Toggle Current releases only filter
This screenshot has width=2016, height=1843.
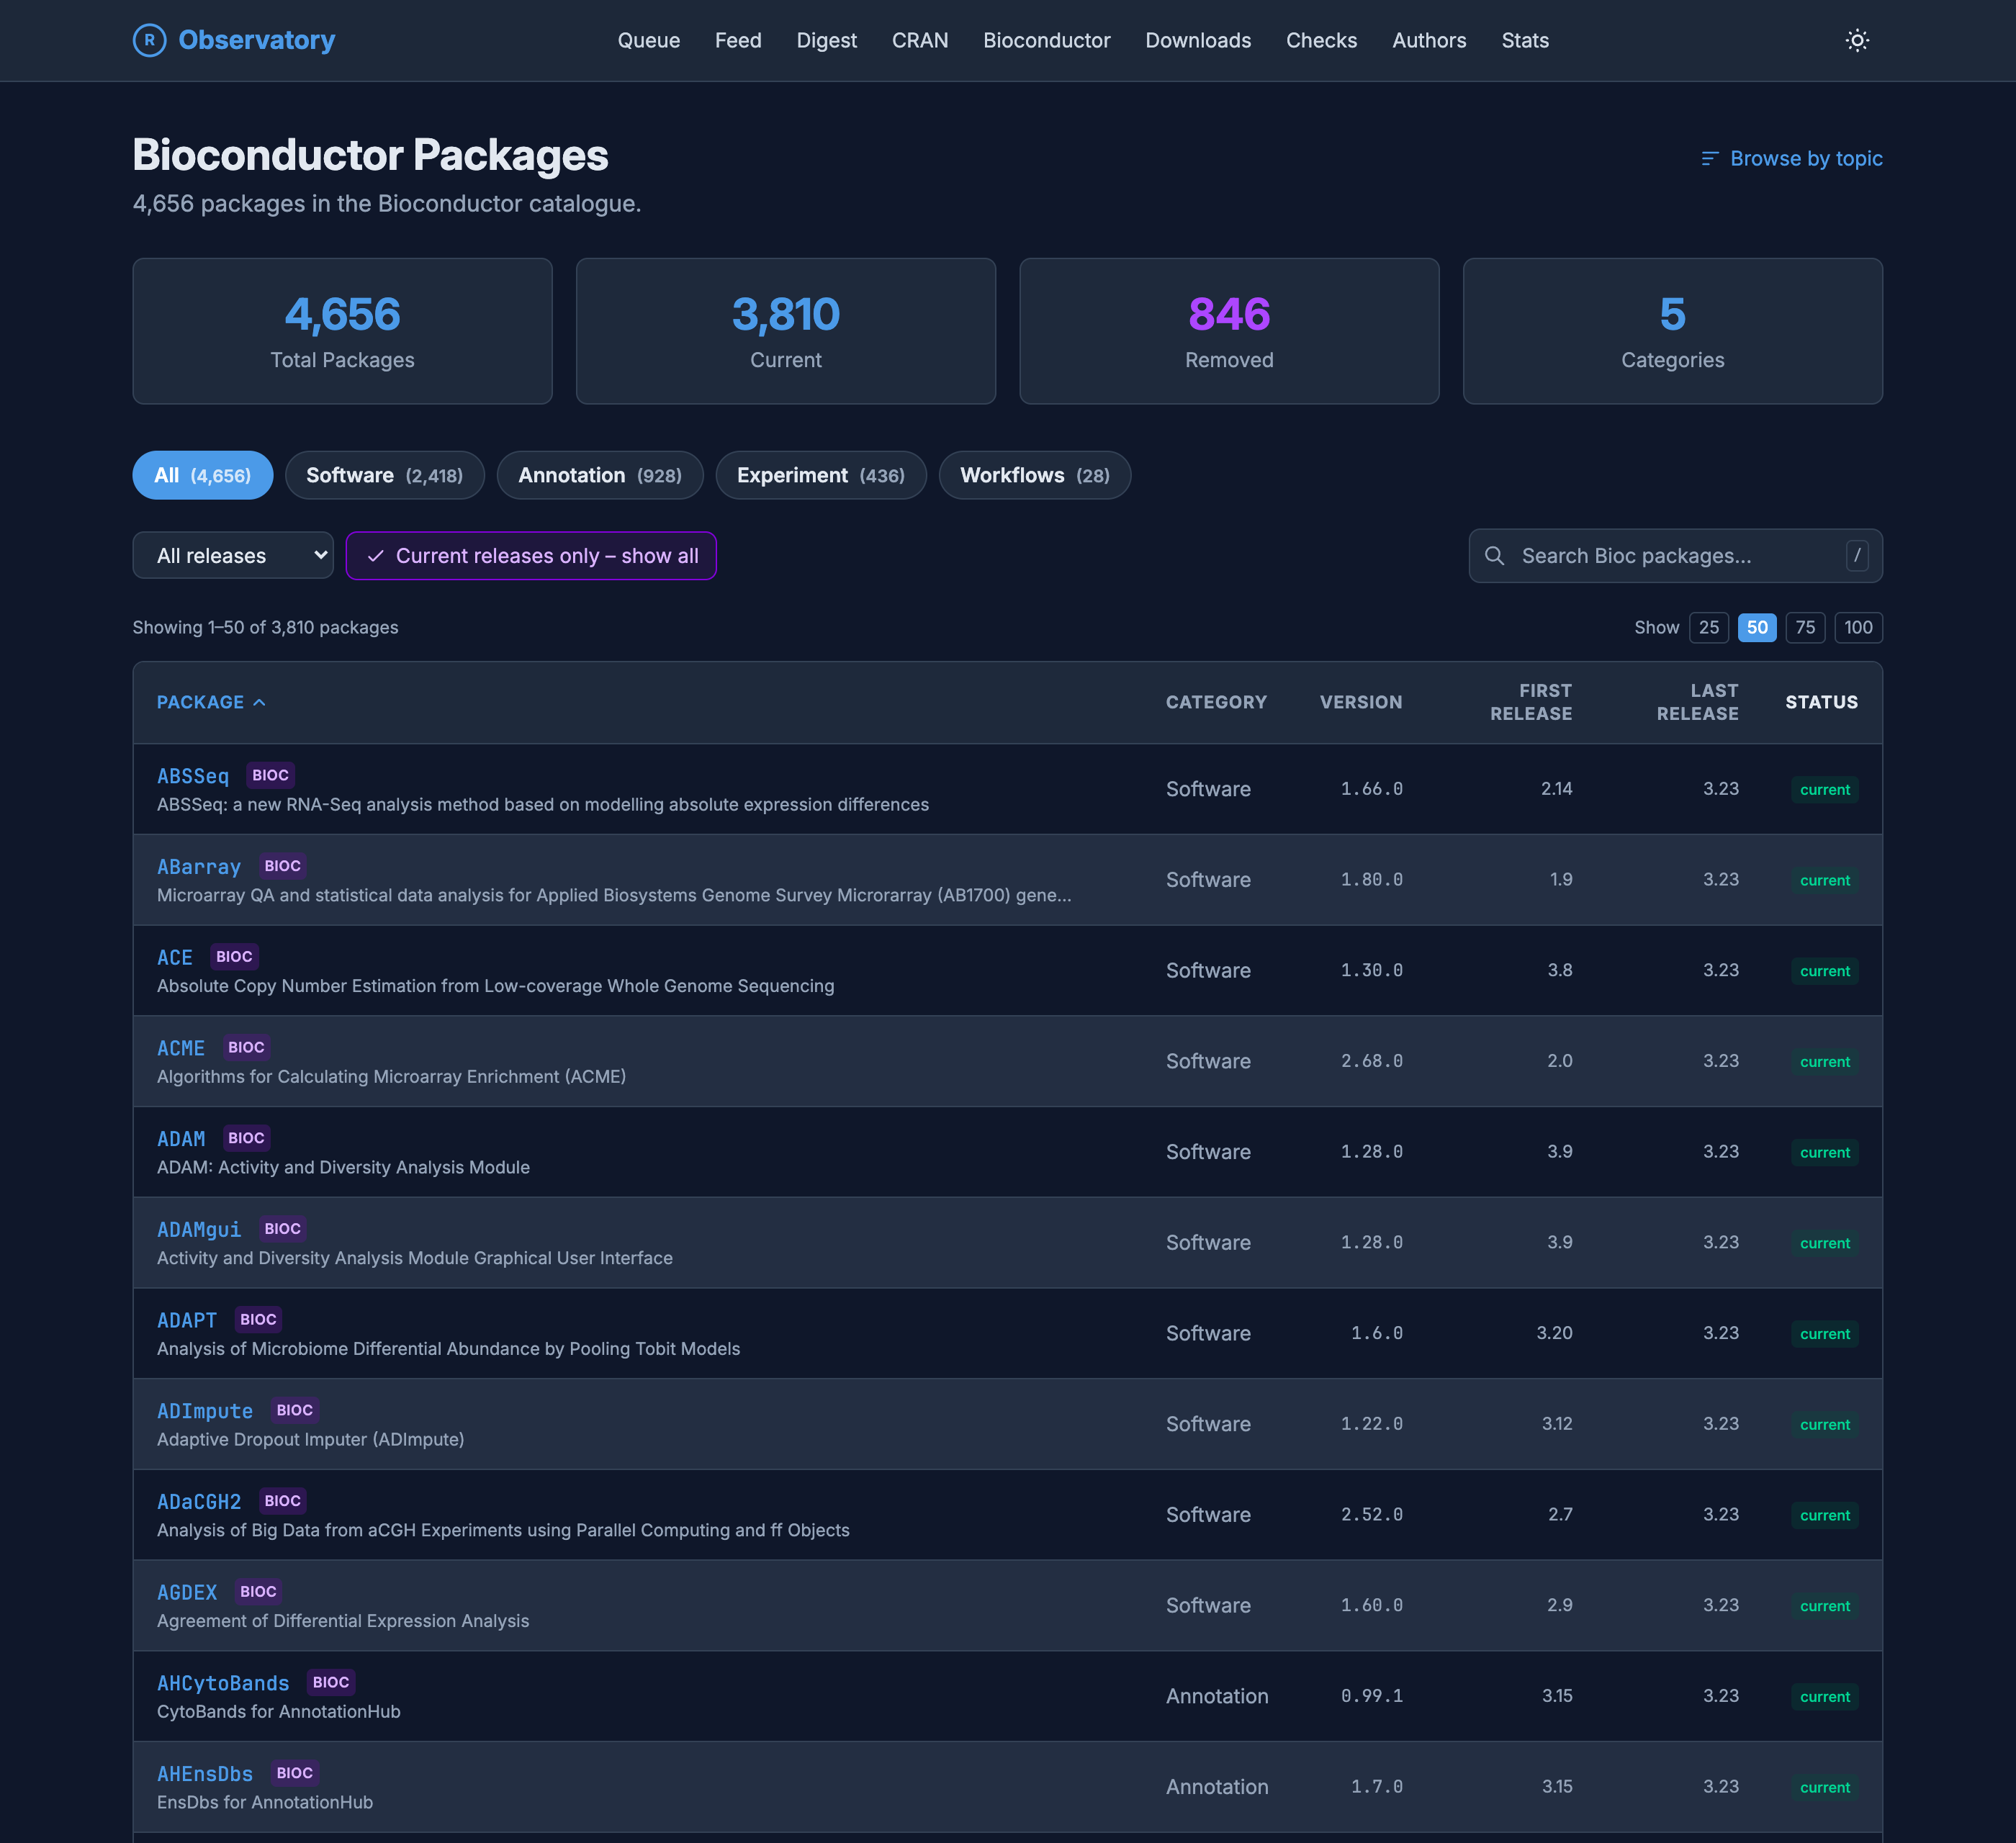coord(531,556)
